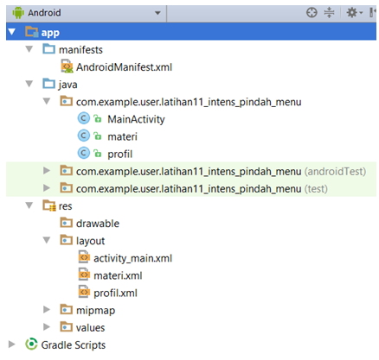Image resolution: width=379 pixels, height=360 pixels.
Task: Select the manifests label
Action: pyautogui.click(x=80, y=50)
